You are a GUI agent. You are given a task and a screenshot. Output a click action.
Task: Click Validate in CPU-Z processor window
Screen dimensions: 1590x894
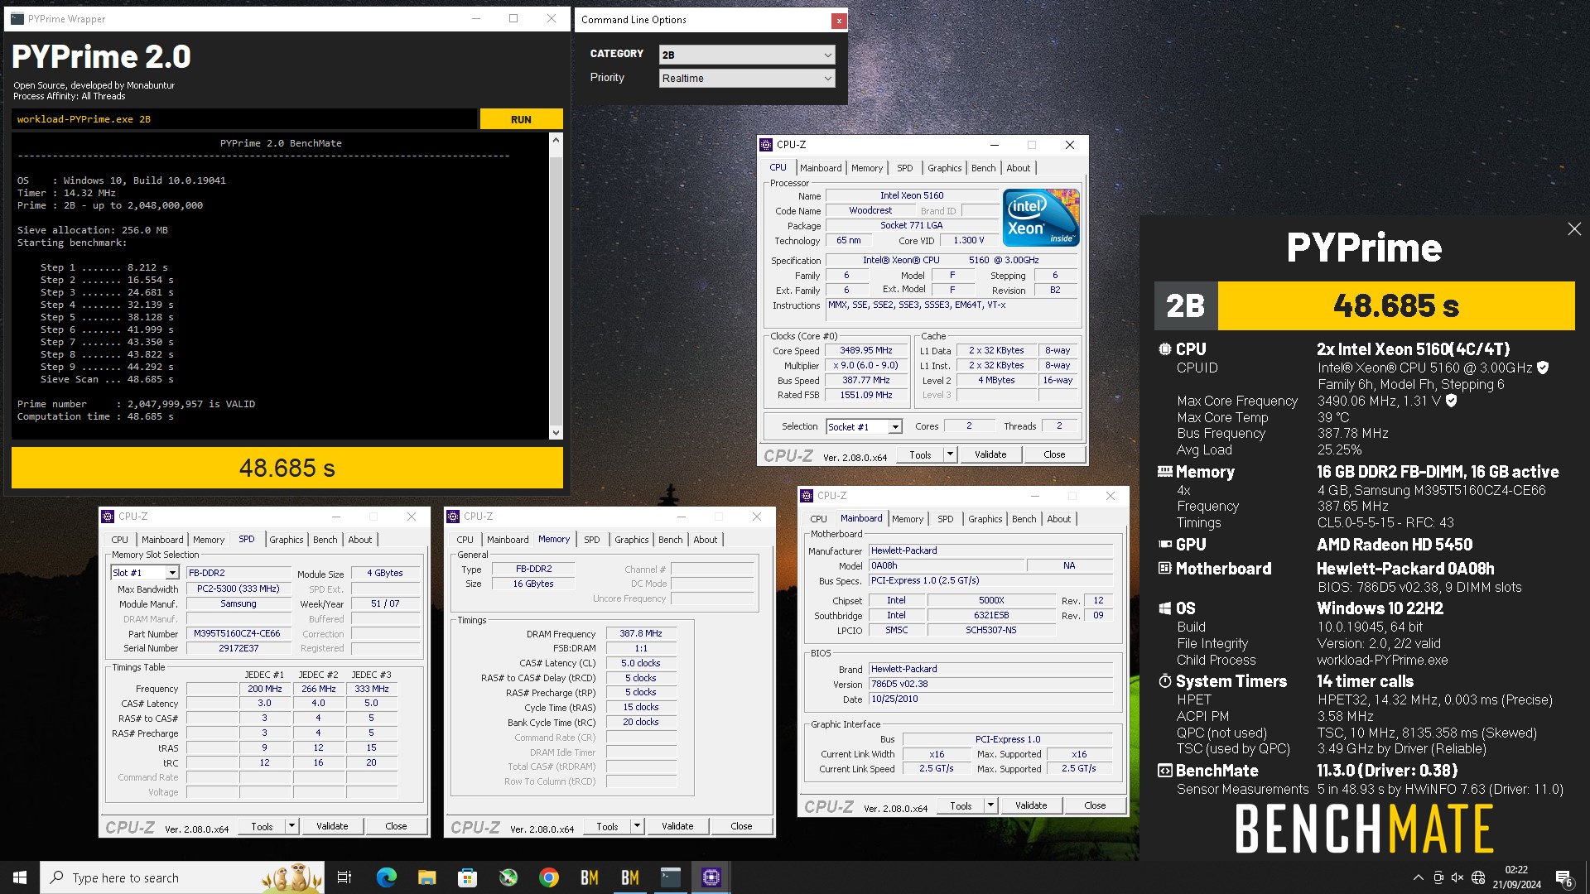pyautogui.click(x=990, y=454)
